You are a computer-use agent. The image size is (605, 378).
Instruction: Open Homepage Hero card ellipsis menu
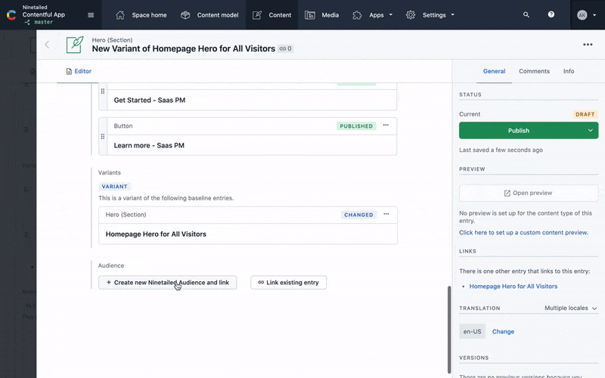386,214
